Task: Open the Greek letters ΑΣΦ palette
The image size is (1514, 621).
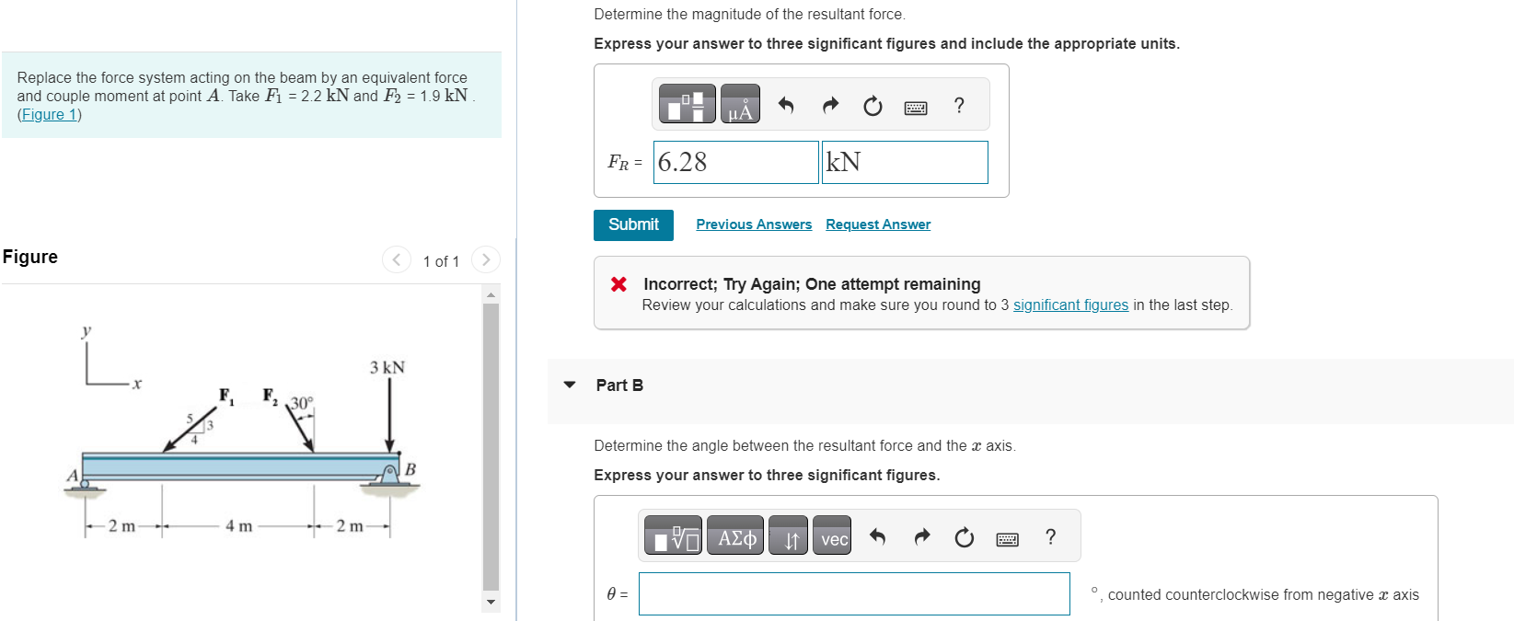Action: pos(736,537)
